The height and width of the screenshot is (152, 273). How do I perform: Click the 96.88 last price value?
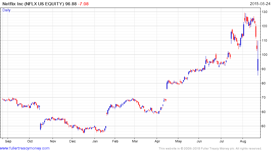point(71,4)
